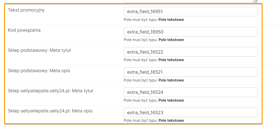Select the Sklep podstawowy Meta tytuł input
279x127 pixels.
(x=191, y=52)
